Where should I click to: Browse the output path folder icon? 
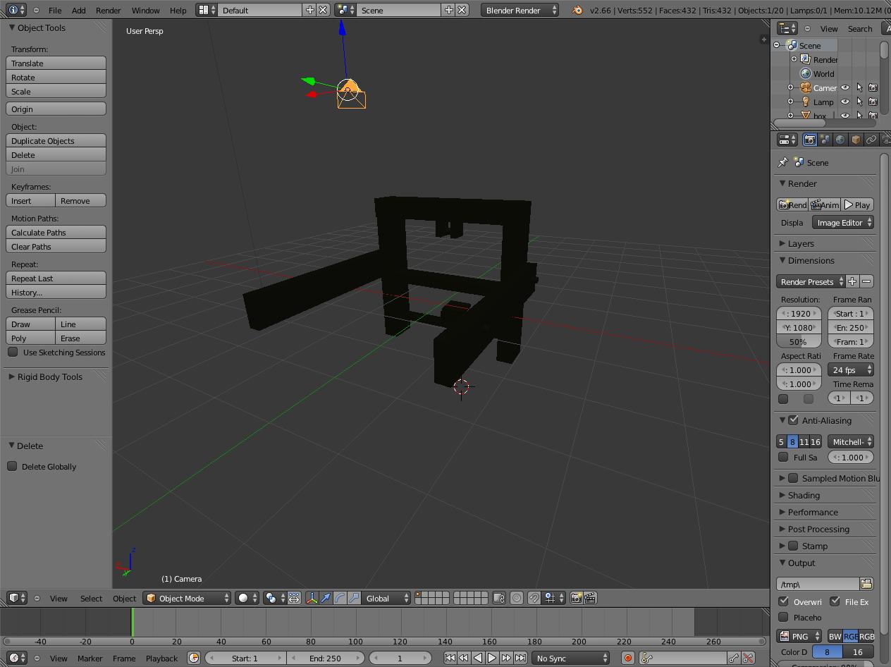[866, 584]
